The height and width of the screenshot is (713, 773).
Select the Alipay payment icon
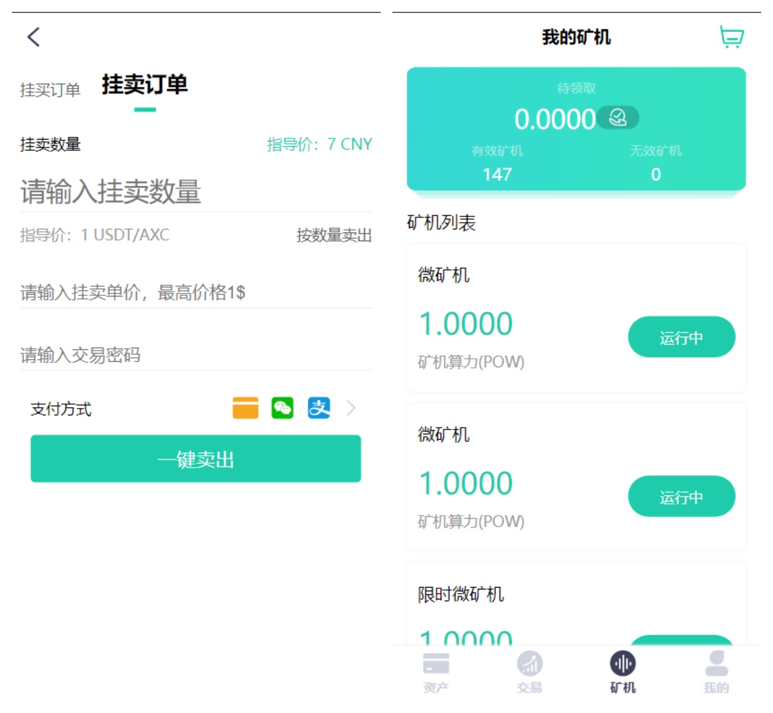[319, 408]
